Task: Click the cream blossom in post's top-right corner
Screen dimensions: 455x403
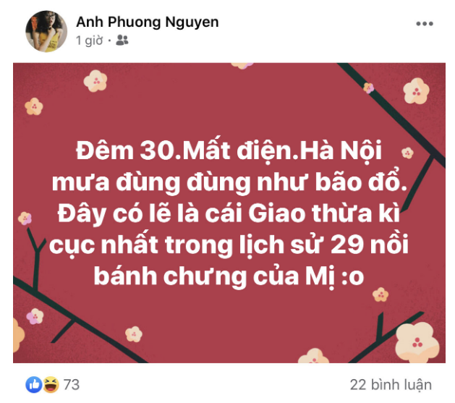Action: click(x=416, y=91)
